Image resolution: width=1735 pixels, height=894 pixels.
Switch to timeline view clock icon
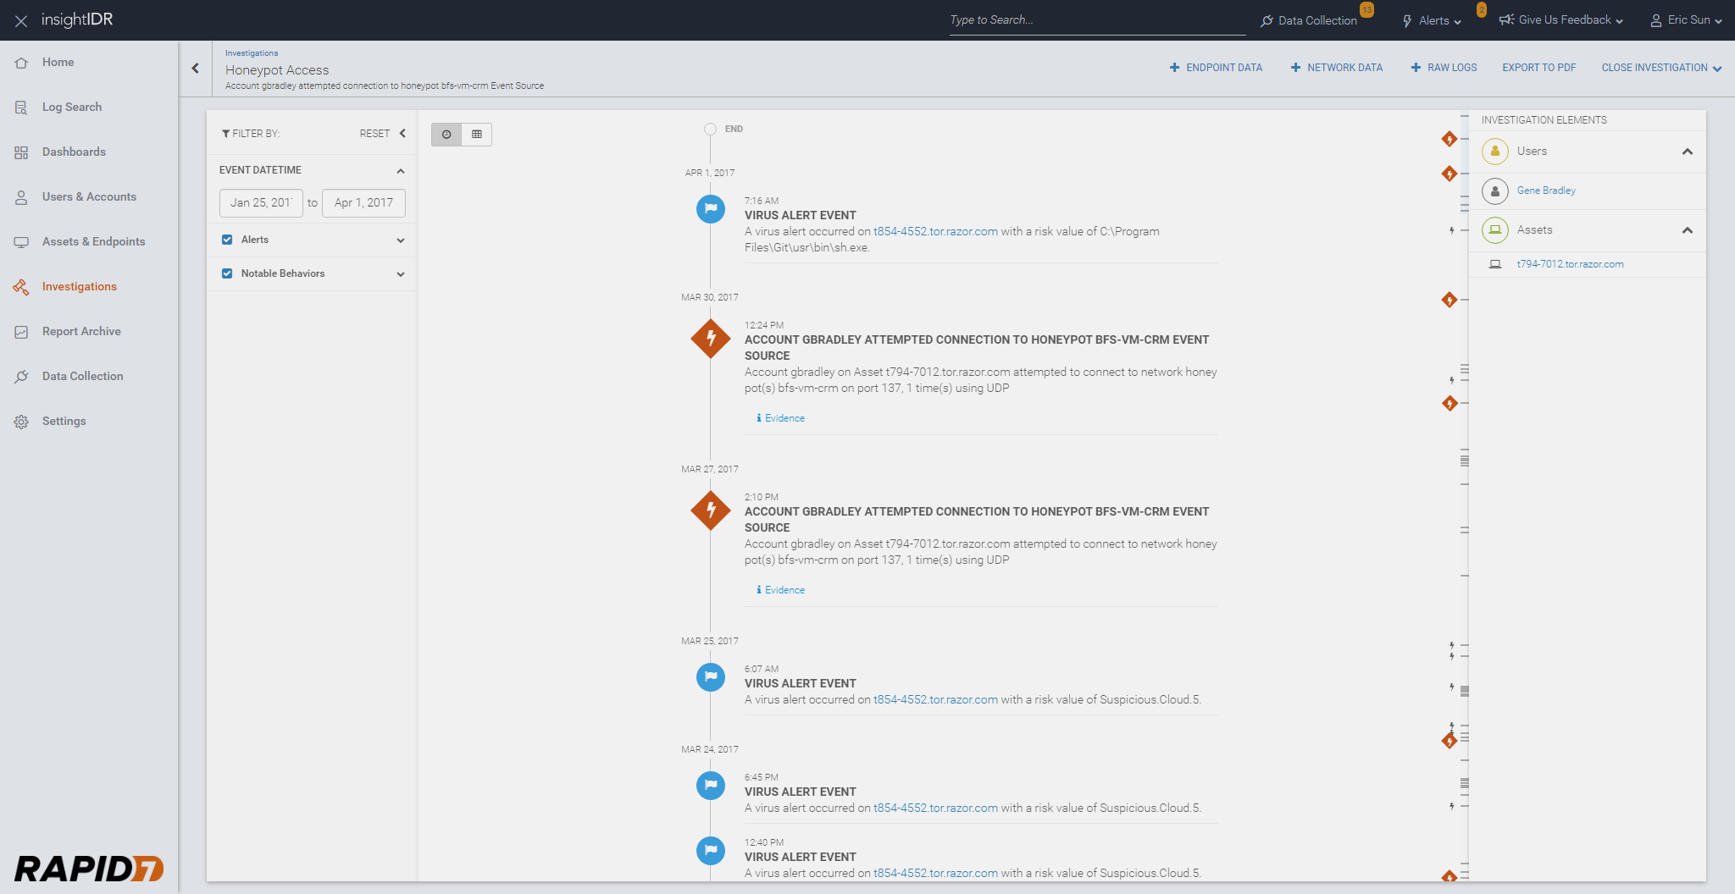coord(446,135)
